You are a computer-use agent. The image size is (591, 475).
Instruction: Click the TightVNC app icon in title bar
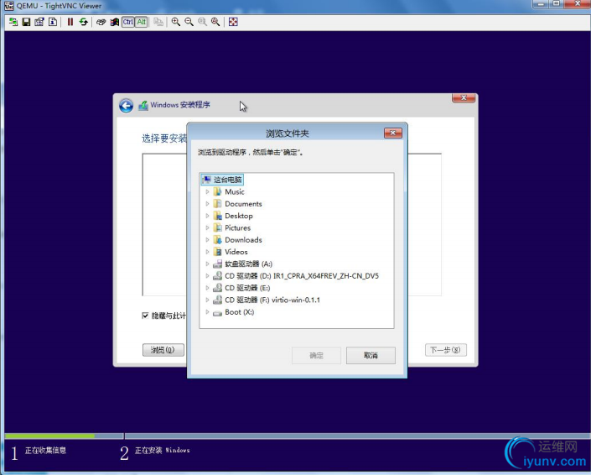pyautogui.click(x=9, y=6)
